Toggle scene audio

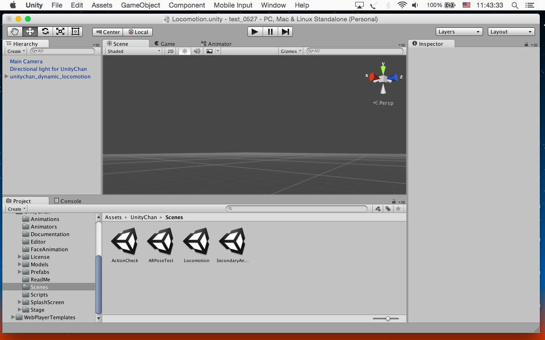(197, 51)
